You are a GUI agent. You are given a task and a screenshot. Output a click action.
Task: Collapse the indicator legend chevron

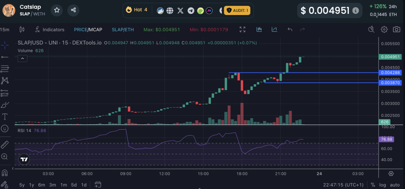pyautogui.click(x=23, y=59)
